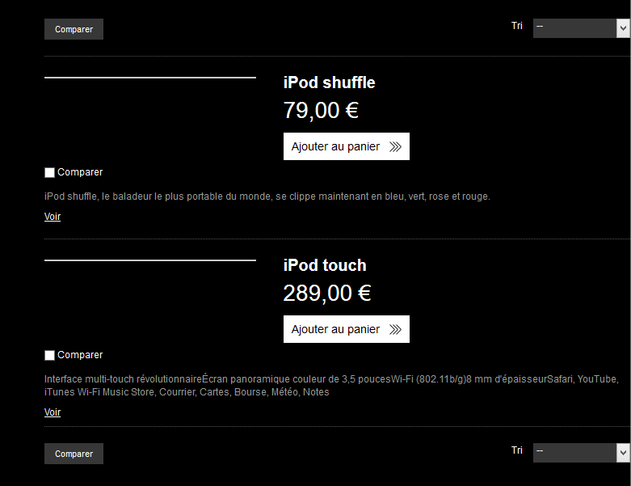Open Voir link for iPod touch
The width and height of the screenshot is (631, 486).
[53, 412]
